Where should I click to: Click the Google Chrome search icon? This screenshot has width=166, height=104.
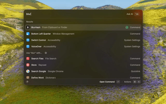click(28, 71)
